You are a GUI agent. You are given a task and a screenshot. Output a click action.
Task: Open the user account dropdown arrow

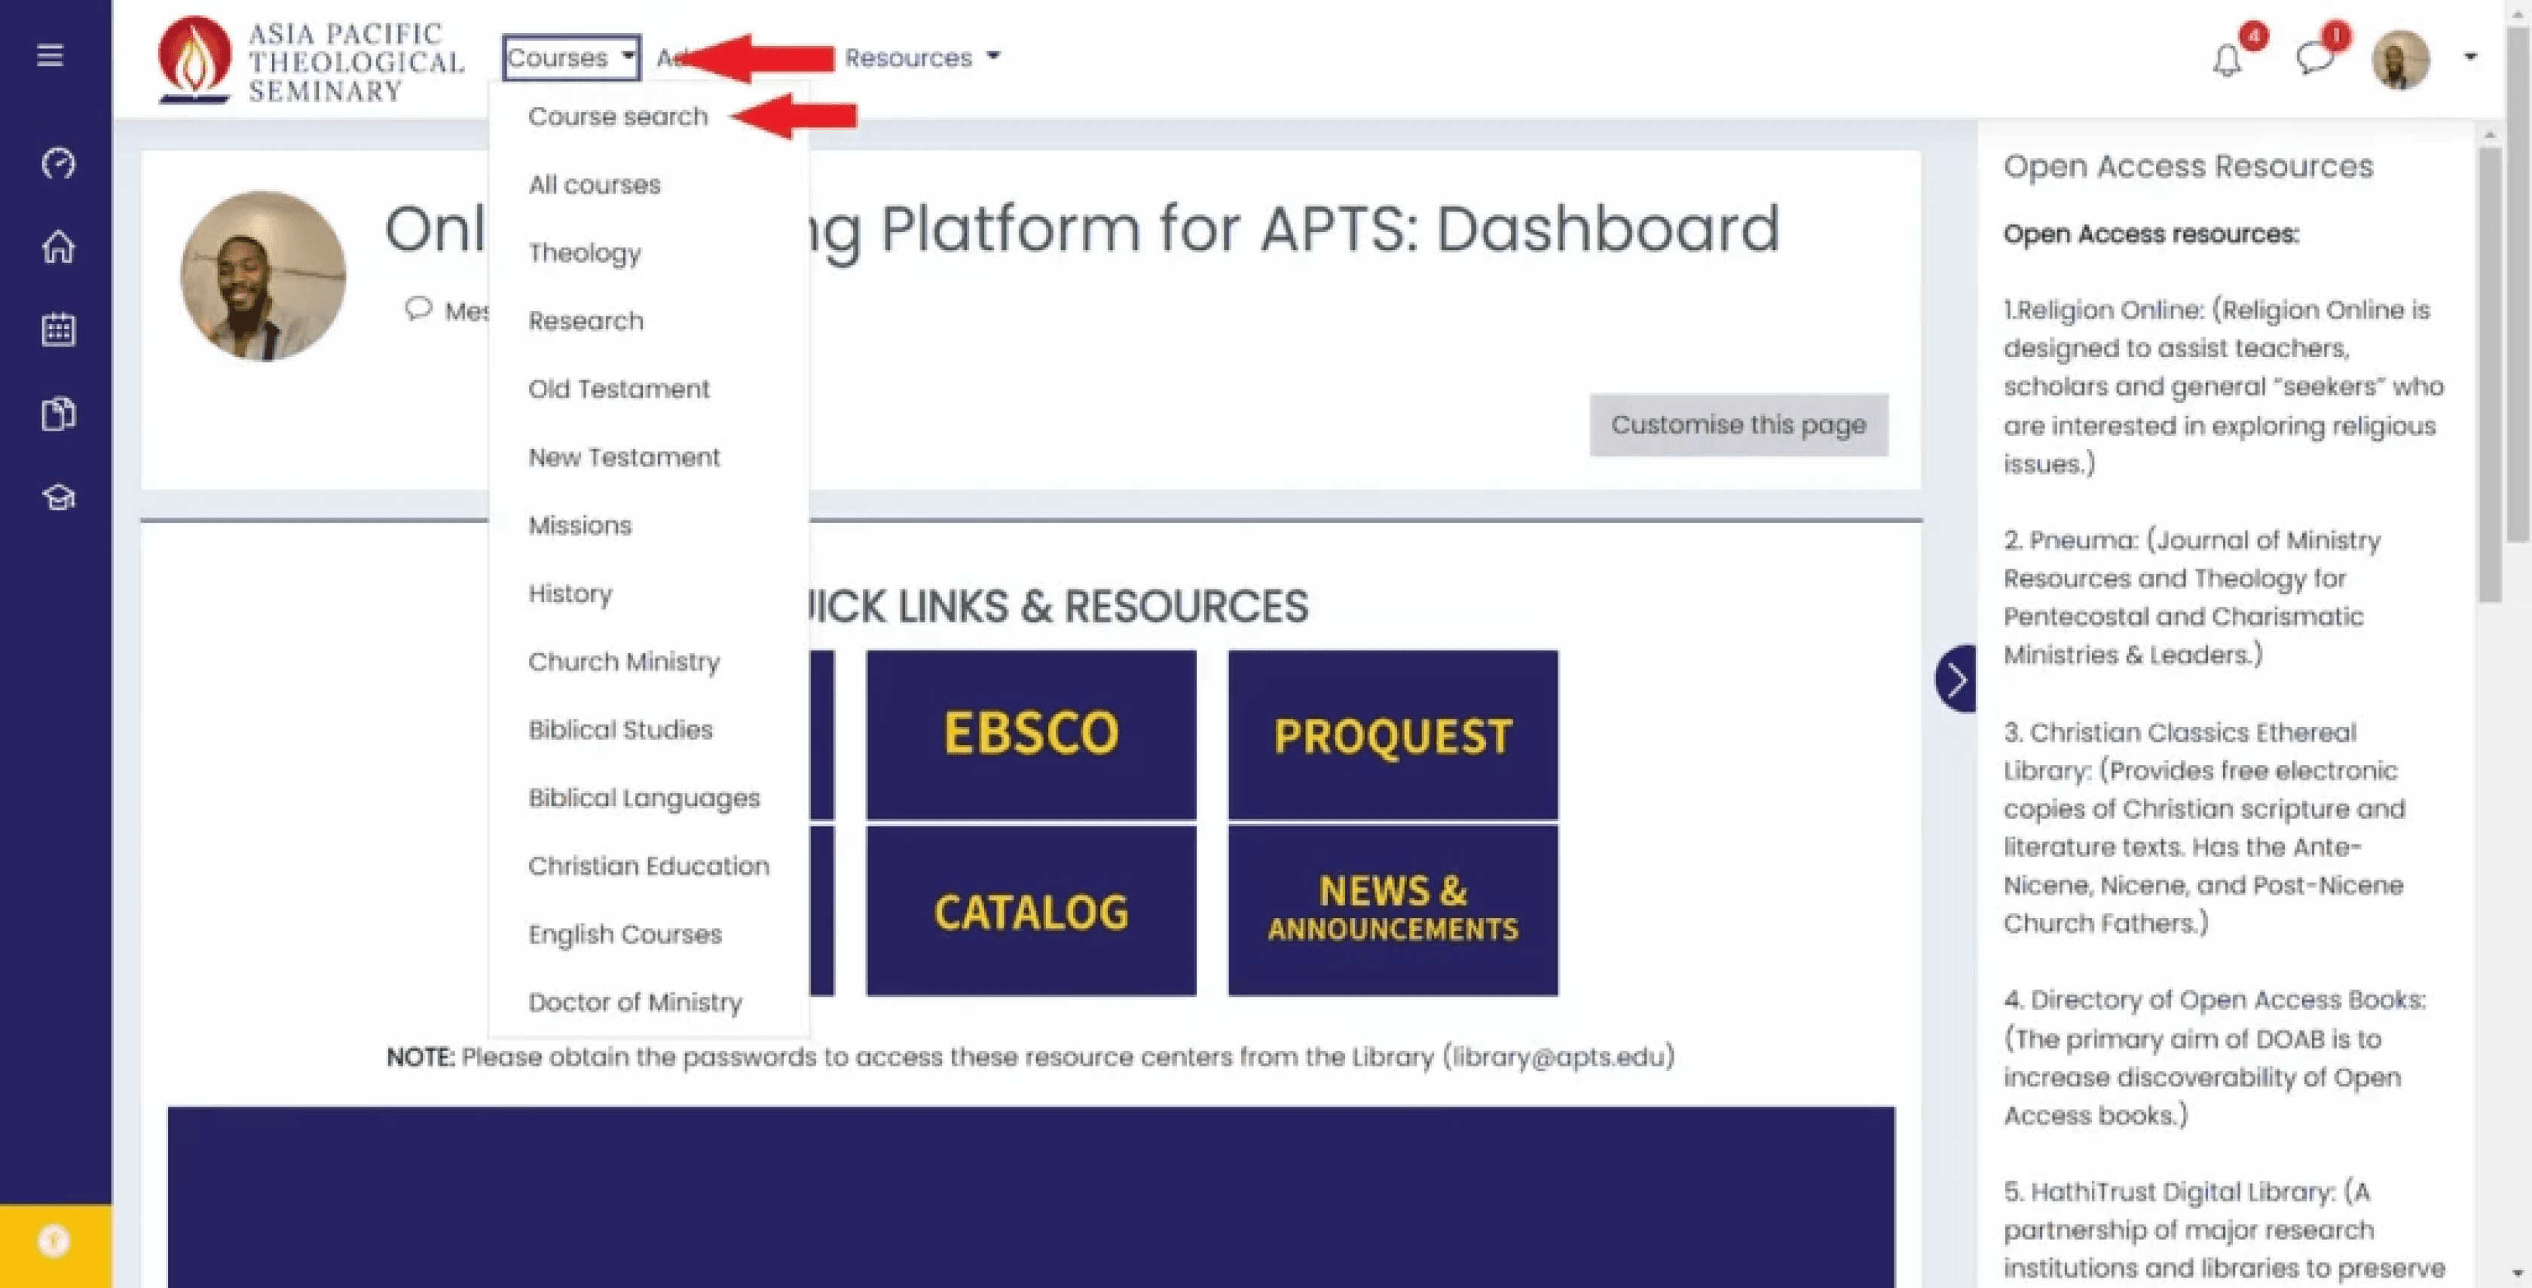(x=2470, y=57)
